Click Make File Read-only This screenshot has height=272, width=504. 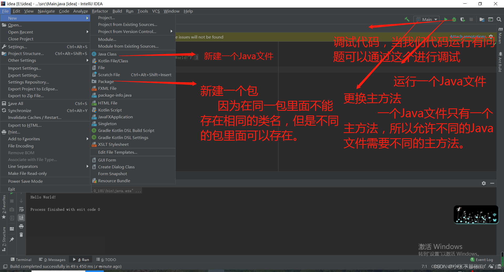(x=45, y=173)
